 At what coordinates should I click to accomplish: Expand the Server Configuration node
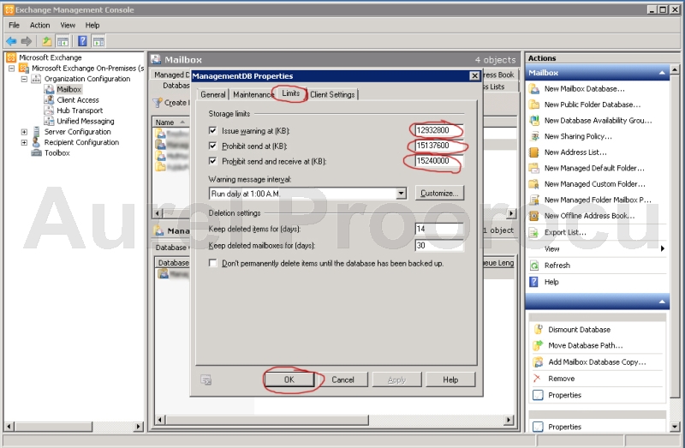[24, 132]
